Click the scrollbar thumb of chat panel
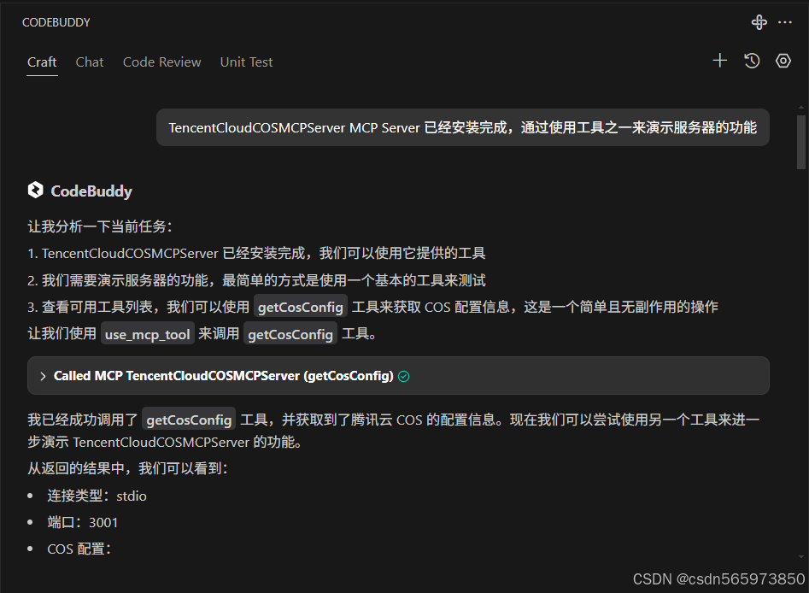Viewport: 809px width, 593px height. tap(800, 142)
